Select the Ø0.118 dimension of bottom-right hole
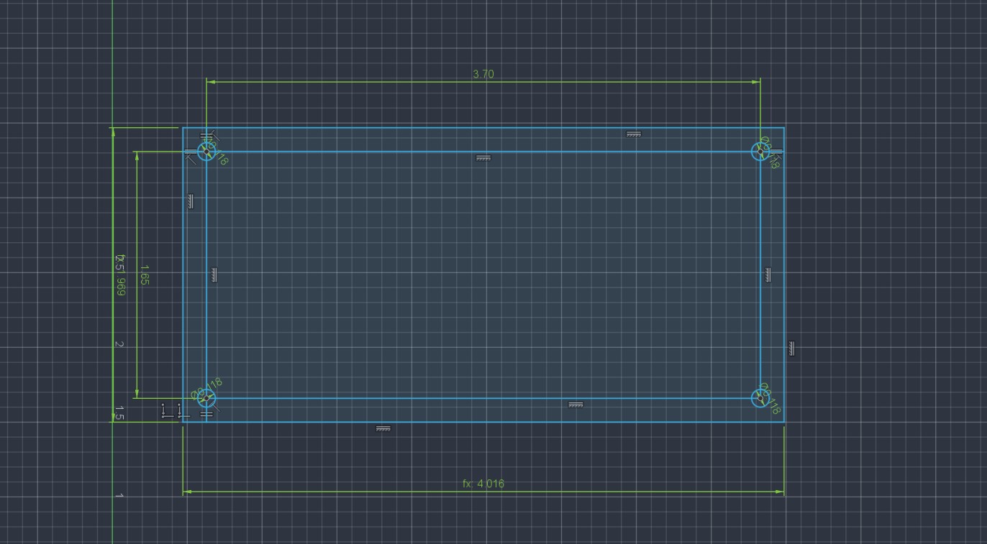This screenshot has width=987, height=544. [x=770, y=399]
